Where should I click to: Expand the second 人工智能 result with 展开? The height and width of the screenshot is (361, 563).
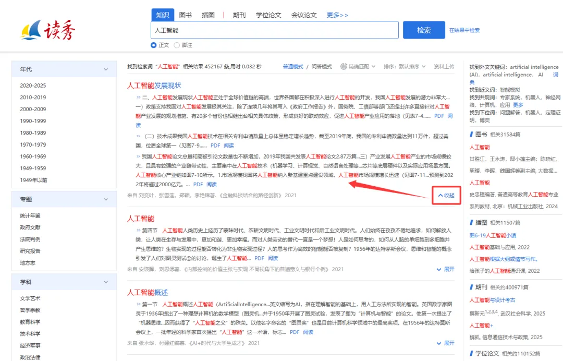coord(446,269)
